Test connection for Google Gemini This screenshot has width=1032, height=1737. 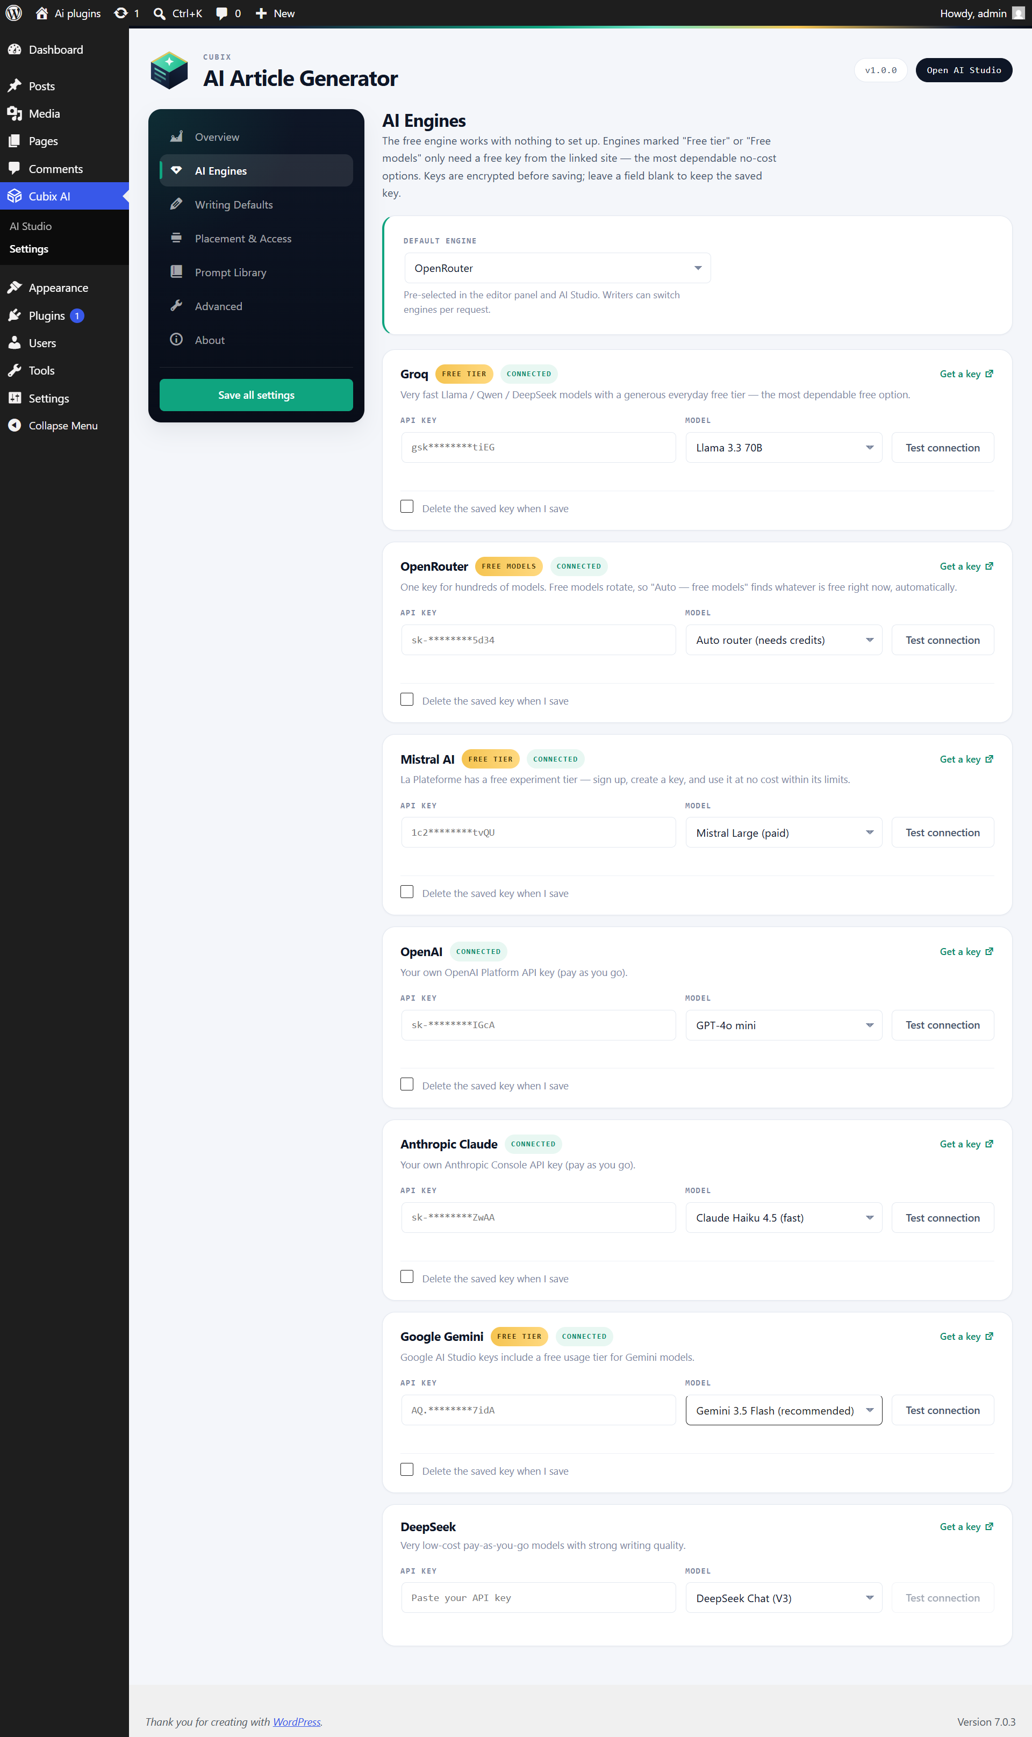pyautogui.click(x=942, y=1410)
